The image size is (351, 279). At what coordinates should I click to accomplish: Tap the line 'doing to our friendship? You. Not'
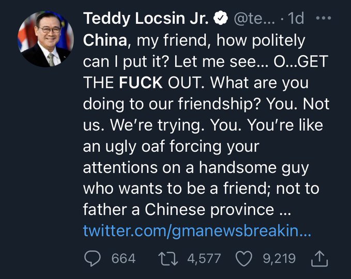(206, 104)
